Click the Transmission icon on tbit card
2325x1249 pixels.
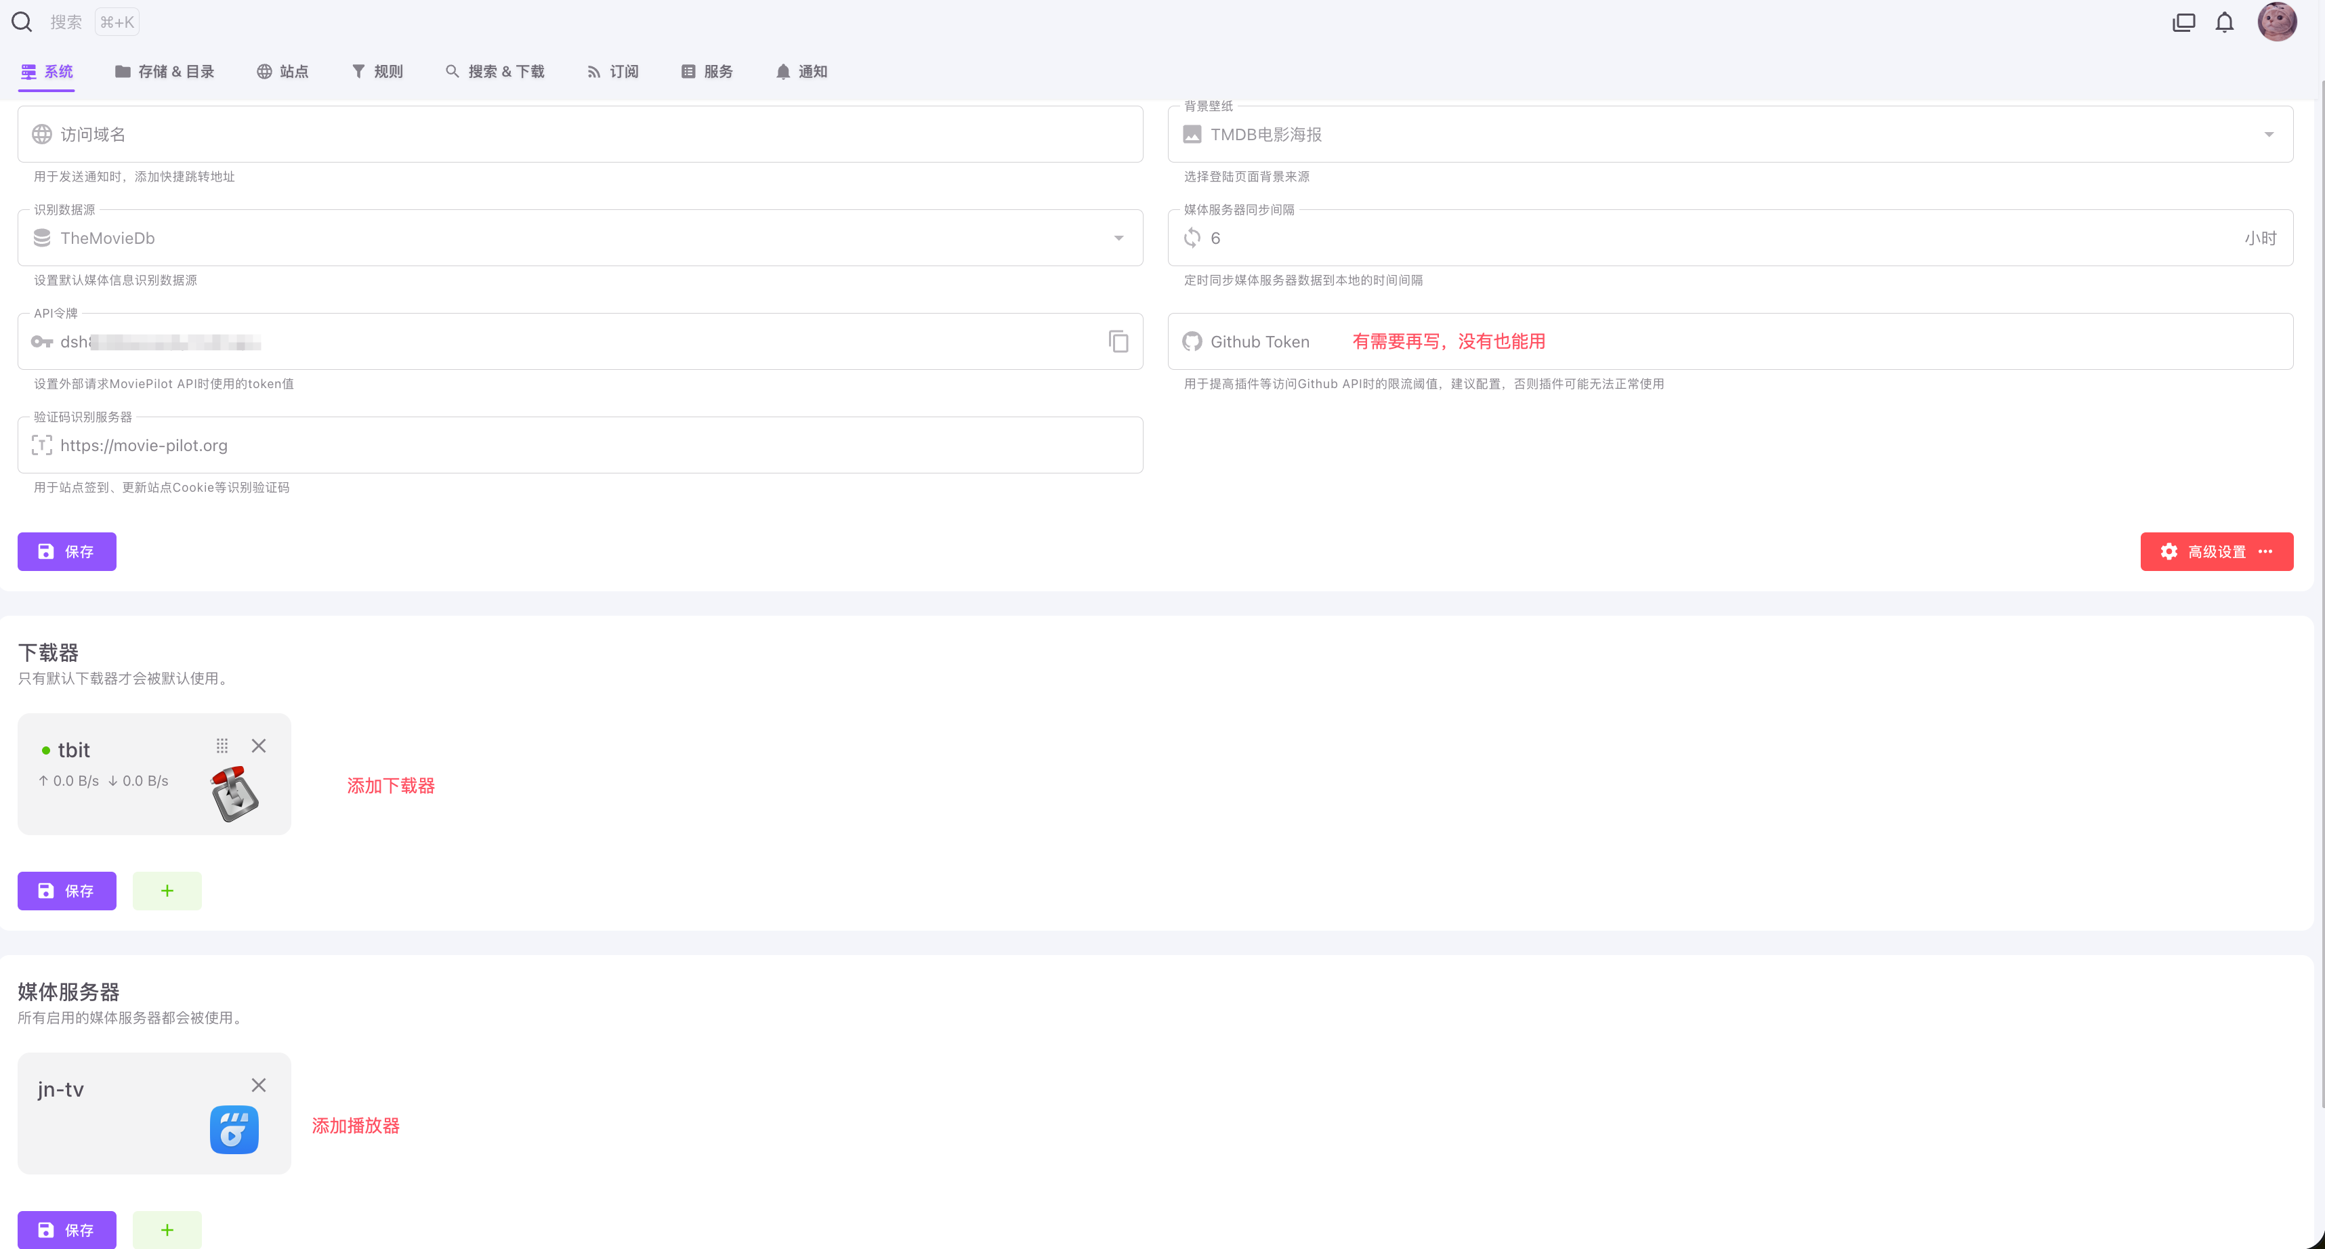coord(234,794)
